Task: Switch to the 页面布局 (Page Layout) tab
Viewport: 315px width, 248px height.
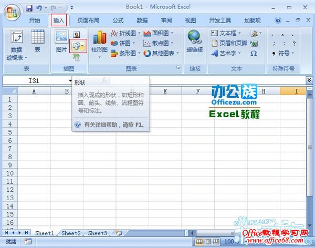Action: (88, 20)
